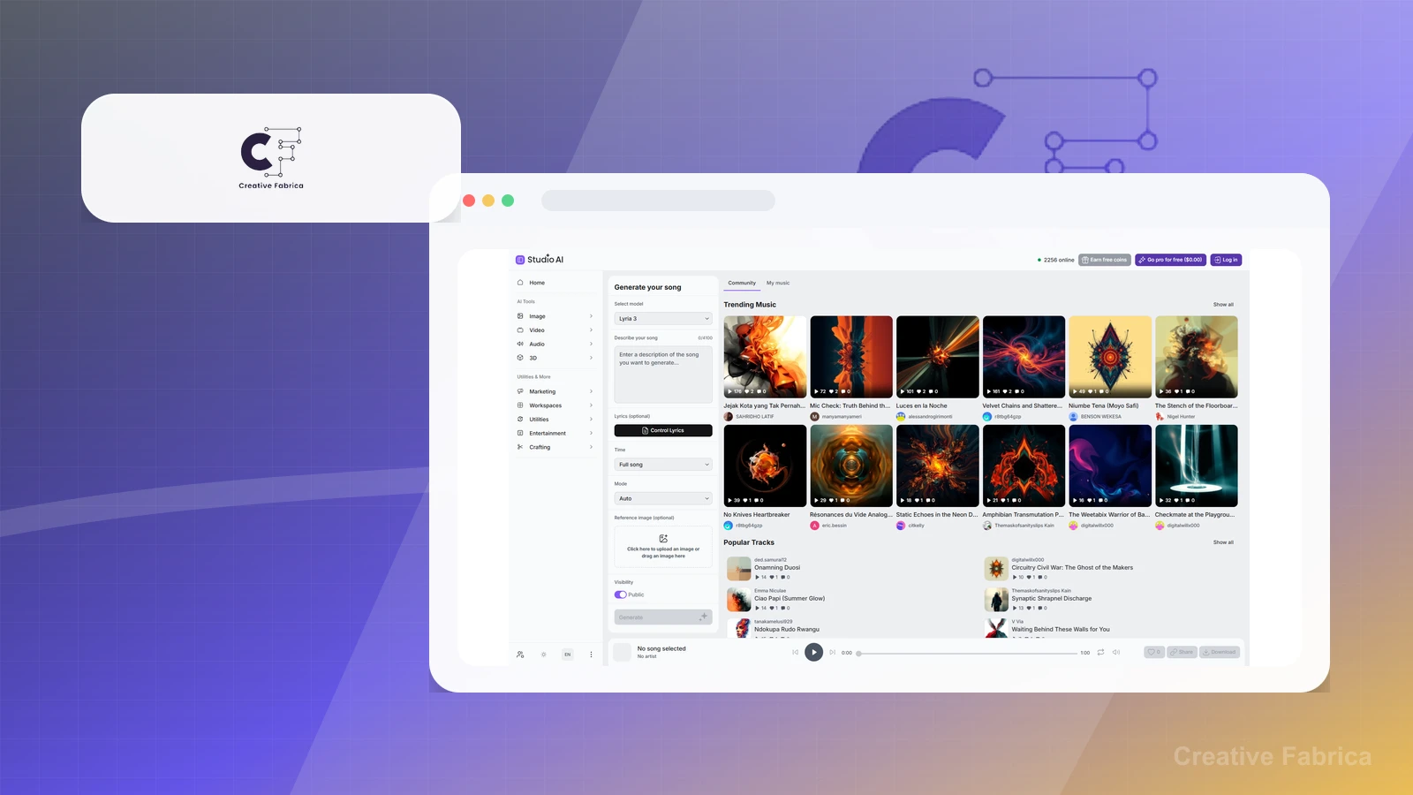
Task: Click the Download button in player
Action: click(1220, 652)
